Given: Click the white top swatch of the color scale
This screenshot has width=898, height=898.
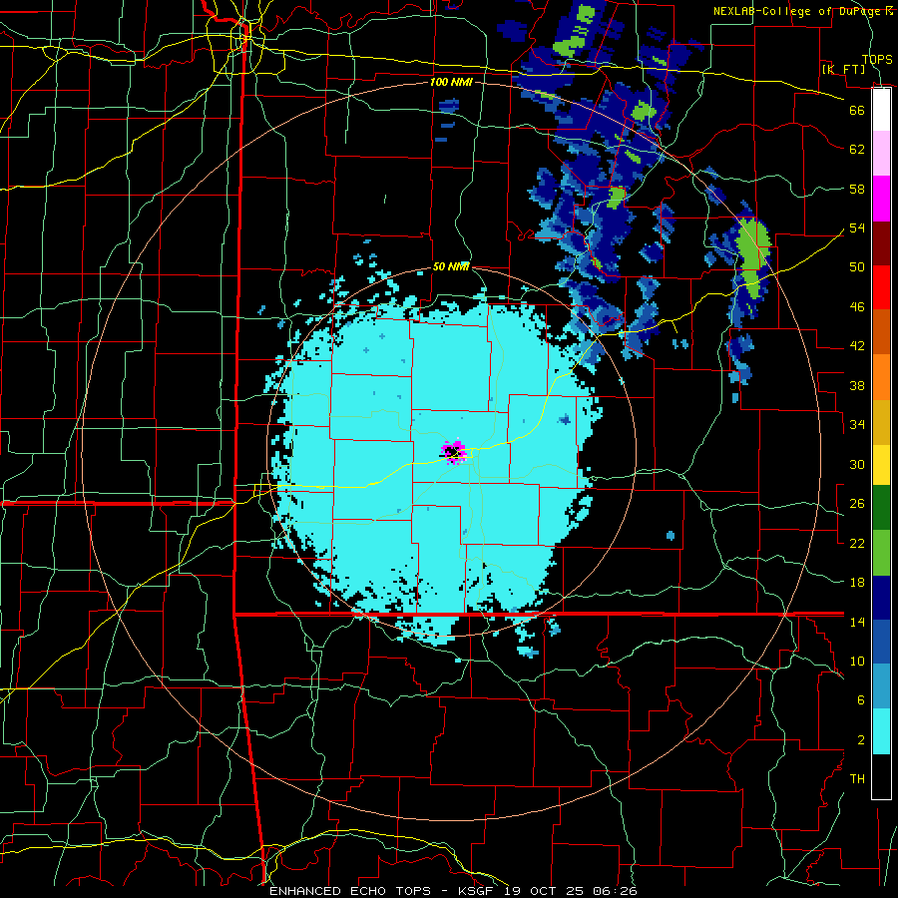Looking at the screenshot, I should coord(881,110).
